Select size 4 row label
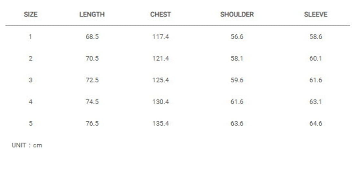This screenshot has height=169, width=361. 30,102
